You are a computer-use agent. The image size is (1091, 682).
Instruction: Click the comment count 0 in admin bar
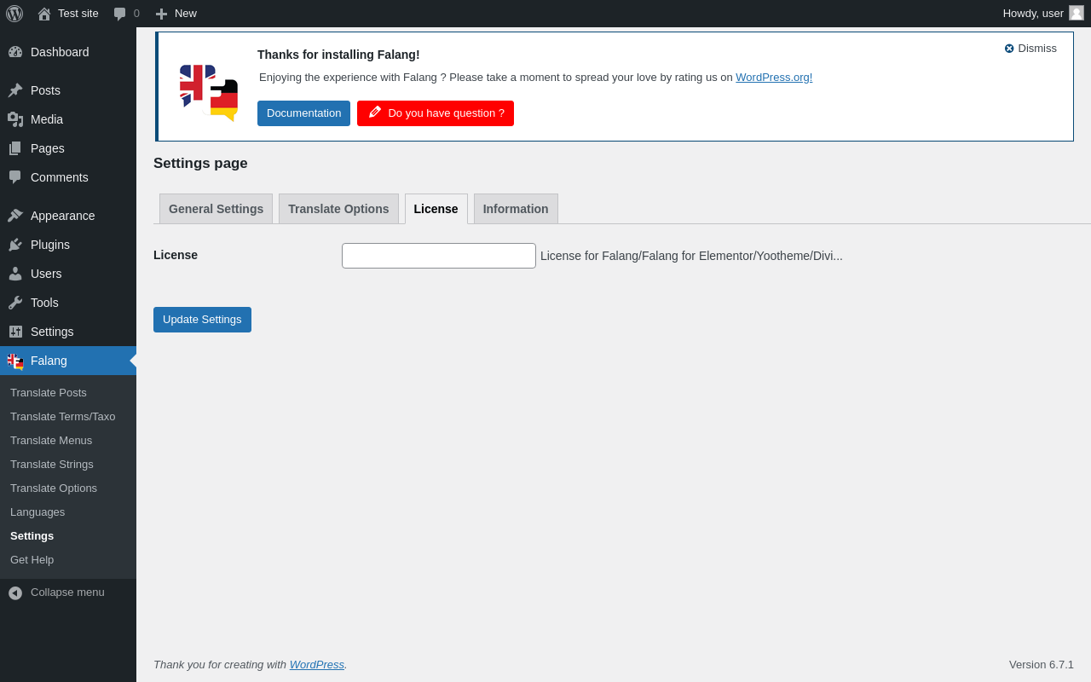136,14
